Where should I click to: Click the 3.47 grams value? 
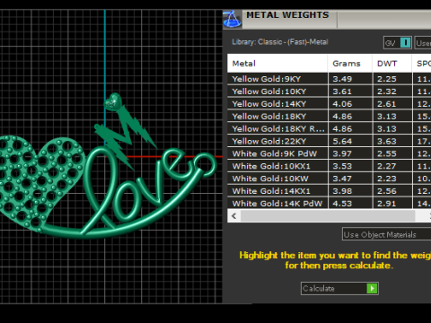pos(342,179)
